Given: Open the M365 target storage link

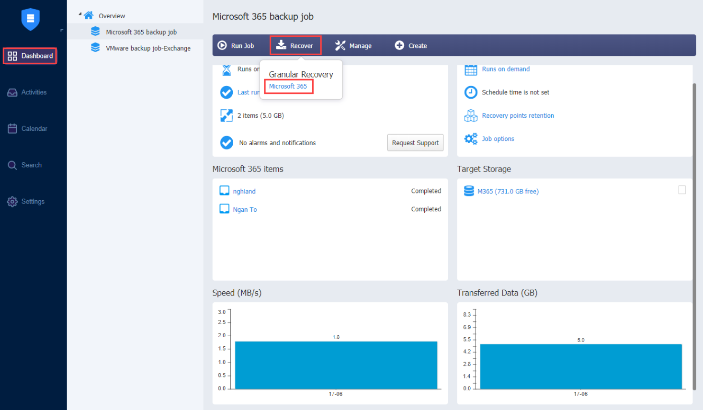Looking at the screenshot, I should click(508, 191).
